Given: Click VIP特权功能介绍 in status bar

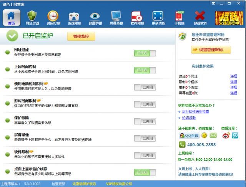Looking at the screenshot, I should pyautogui.click(x=119, y=184).
